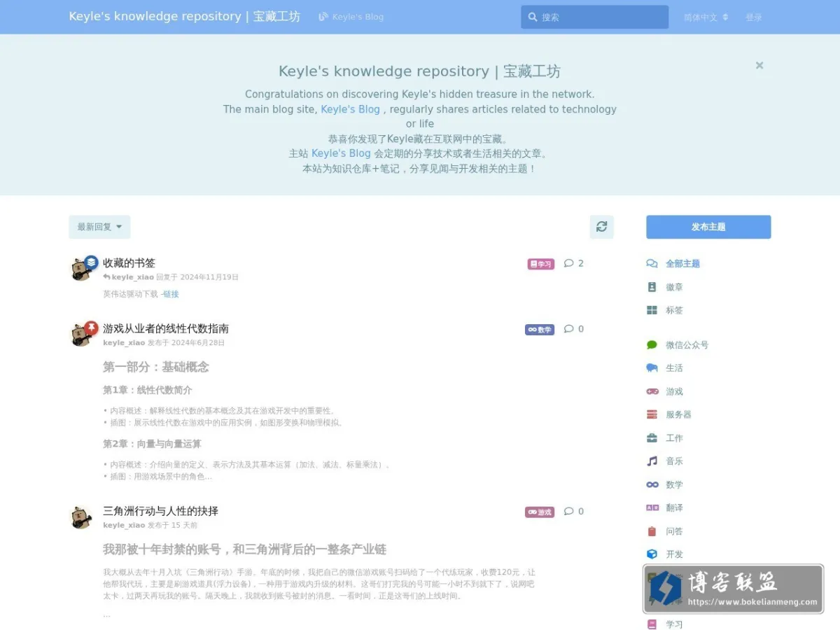Click the magnifier icon in search box
The height and width of the screenshot is (630, 840).
pos(533,17)
